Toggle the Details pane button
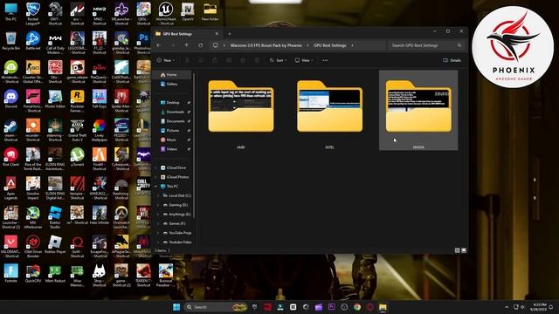This screenshot has height=314, width=559. pyautogui.click(x=452, y=60)
